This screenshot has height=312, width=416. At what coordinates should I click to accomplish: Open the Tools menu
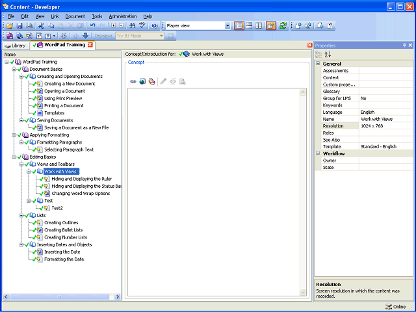pos(97,16)
